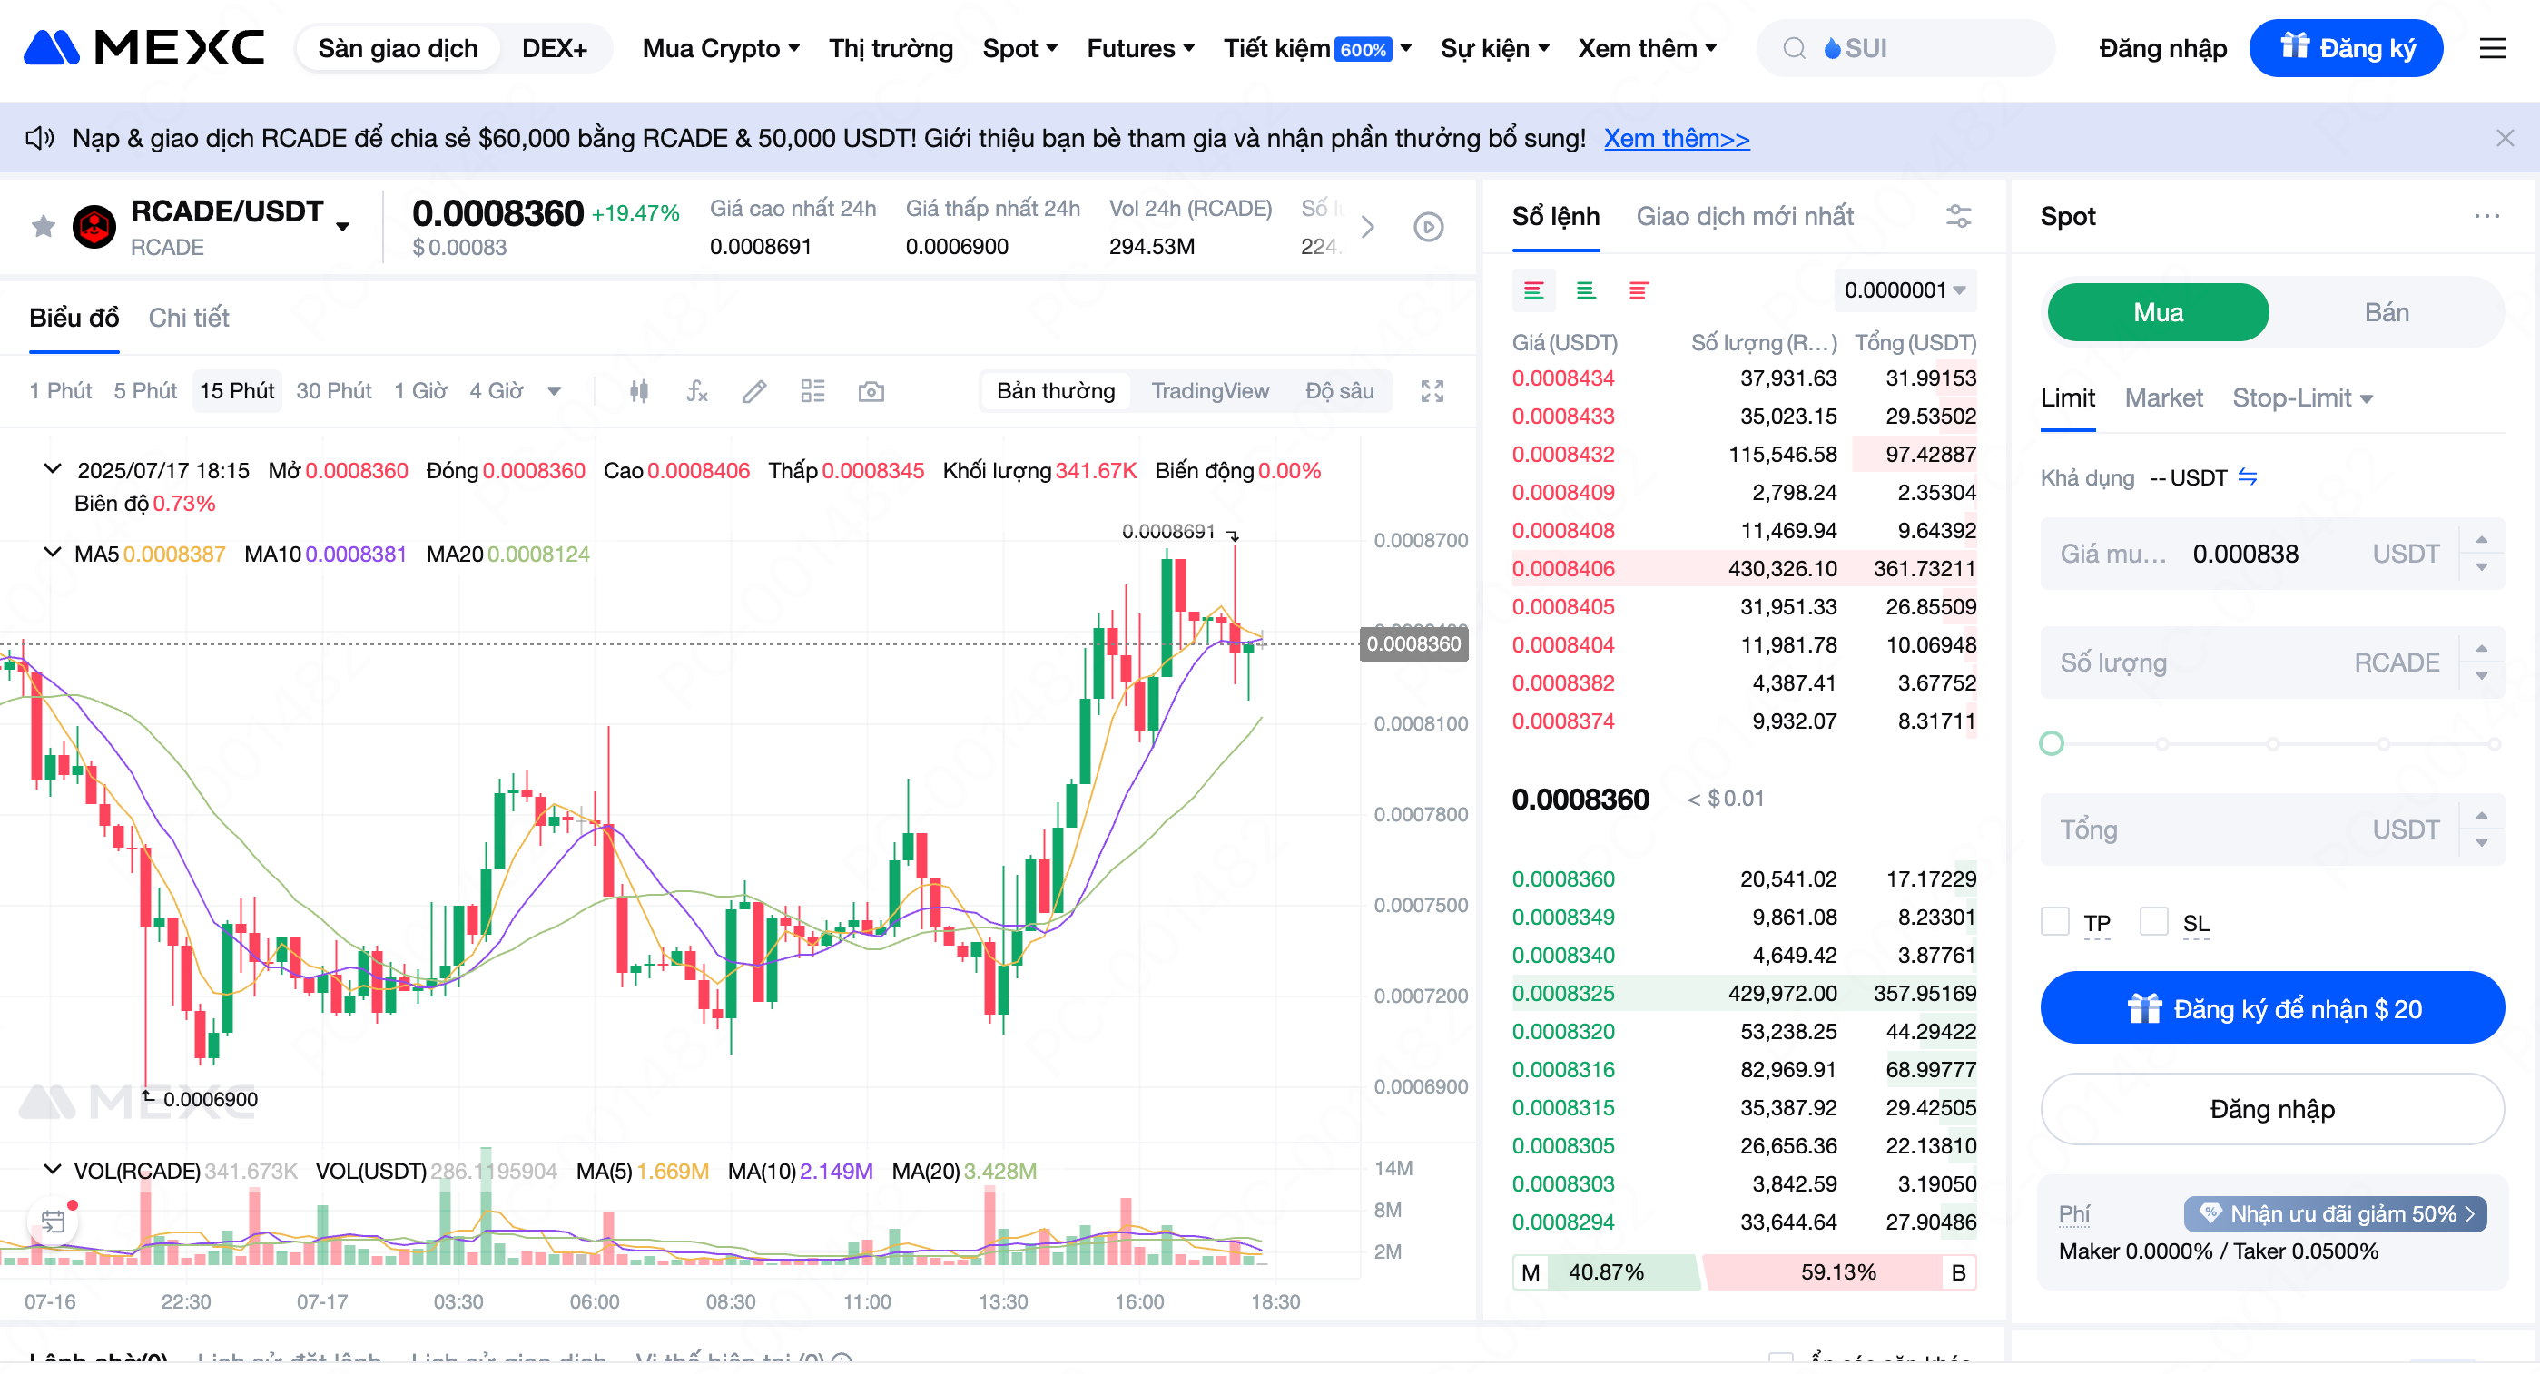Viewport: 2540px width, 1374px height.
Task: Show bids-only order book view
Action: pyautogui.click(x=1586, y=290)
